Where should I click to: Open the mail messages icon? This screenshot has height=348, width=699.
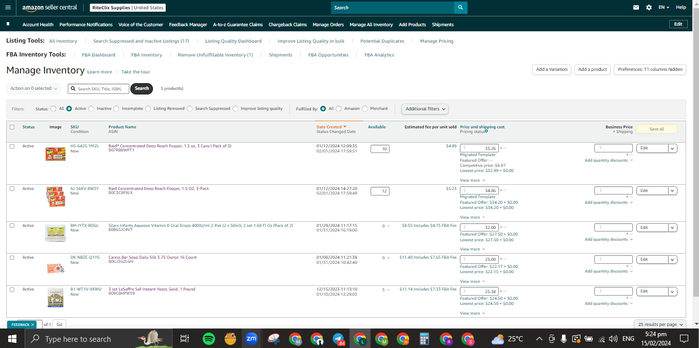(636, 8)
